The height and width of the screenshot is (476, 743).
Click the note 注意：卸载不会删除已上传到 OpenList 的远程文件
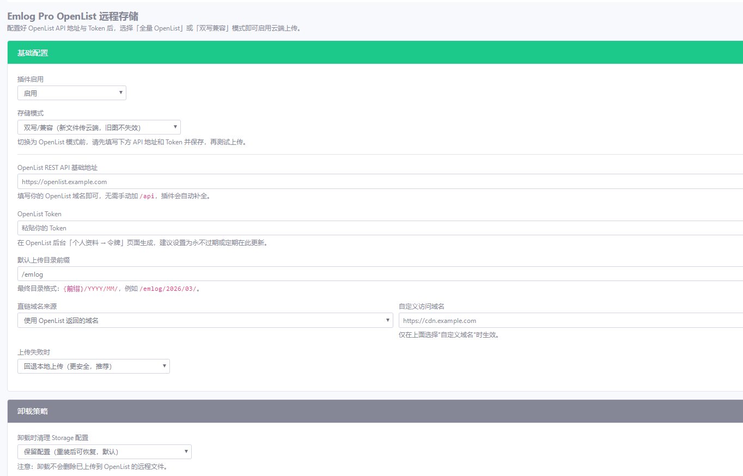point(94,467)
